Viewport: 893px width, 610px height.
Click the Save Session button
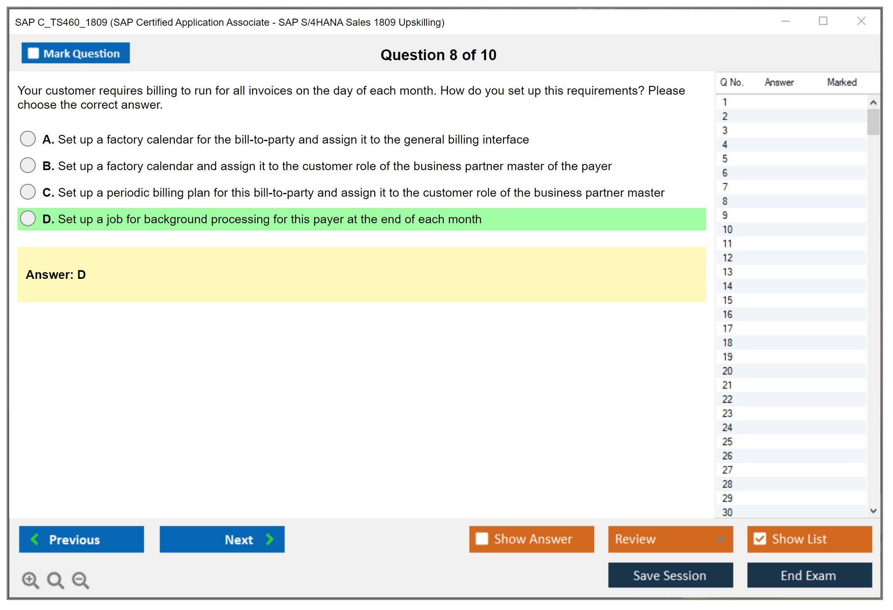coord(670,575)
